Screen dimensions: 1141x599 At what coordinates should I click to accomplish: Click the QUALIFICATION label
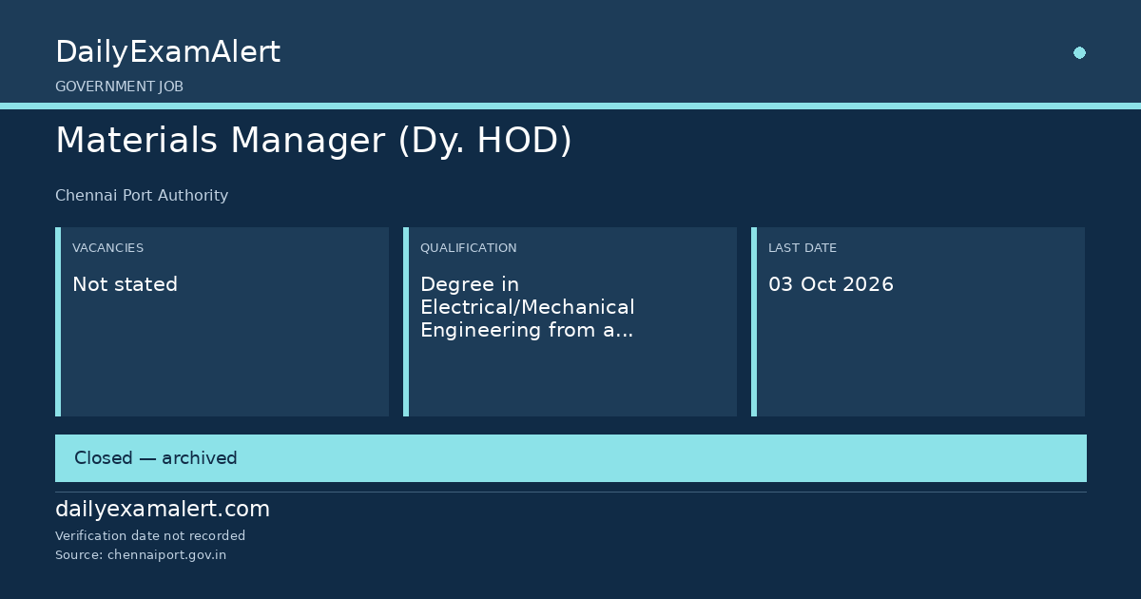(x=468, y=248)
